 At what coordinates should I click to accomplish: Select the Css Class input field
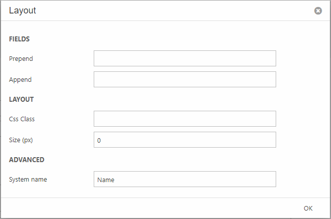tap(184, 119)
